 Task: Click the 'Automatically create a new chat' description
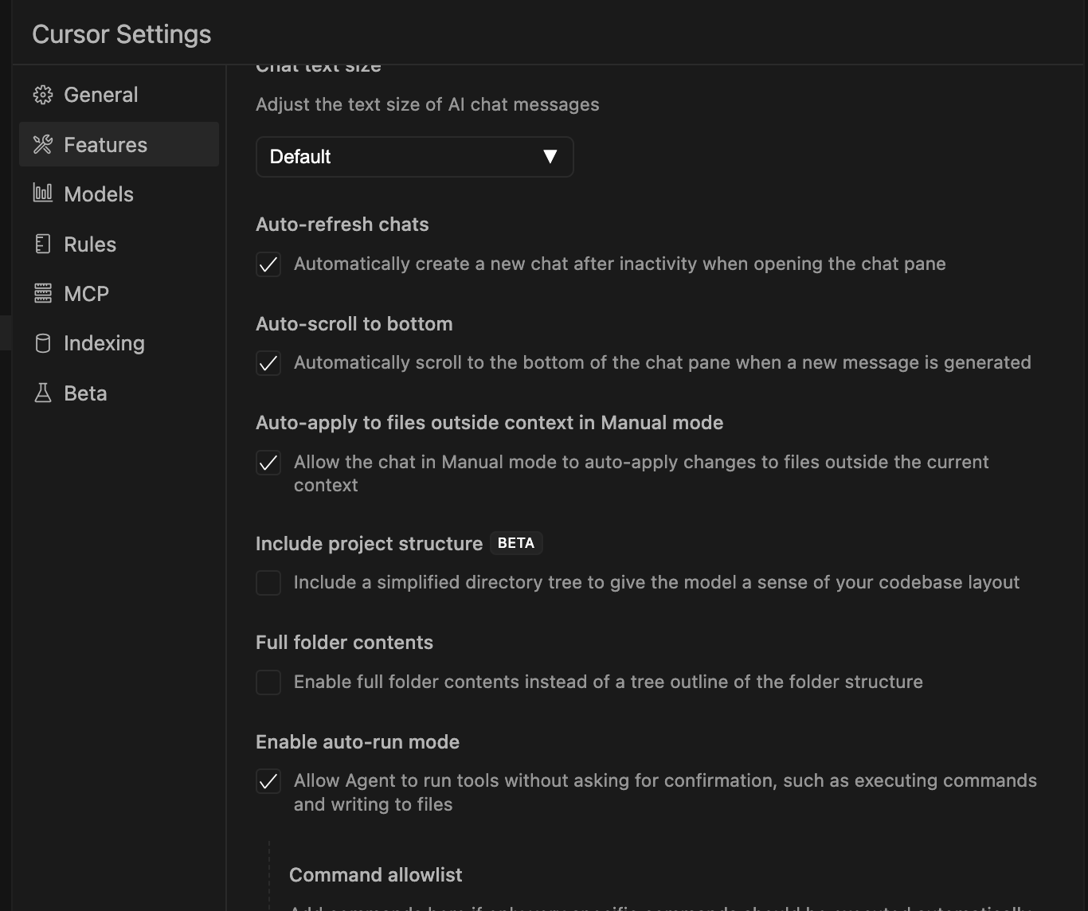click(x=620, y=264)
